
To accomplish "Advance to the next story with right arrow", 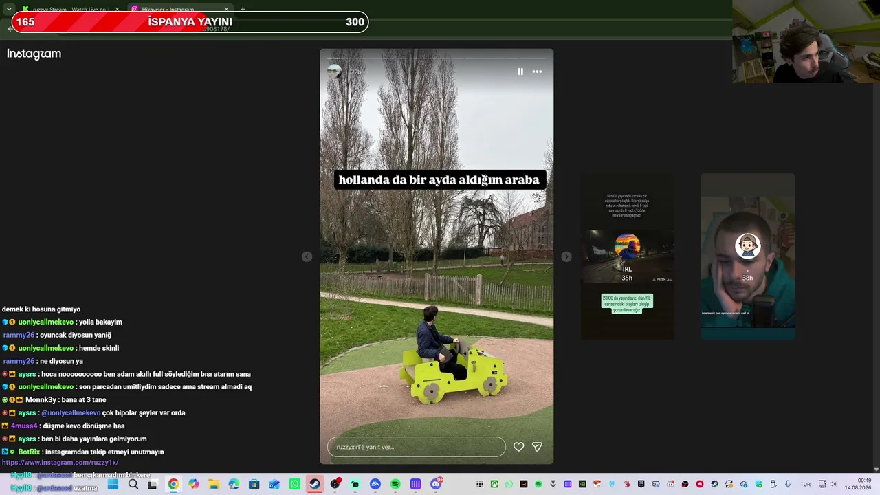I will pos(566,256).
